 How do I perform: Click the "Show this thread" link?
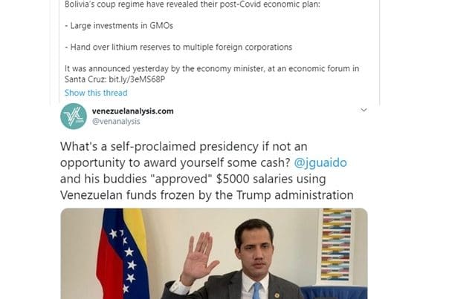point(96,93)
